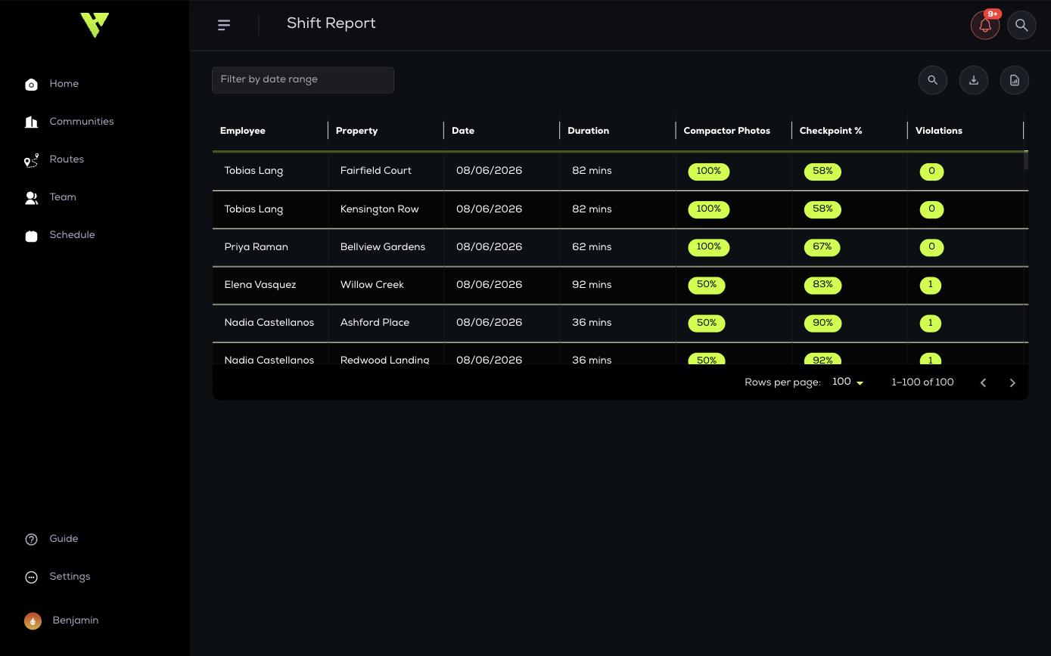1051x656 pixels.
Task: Click Bellview Gardens' 100% compactor badge
Action: (709, 247)
